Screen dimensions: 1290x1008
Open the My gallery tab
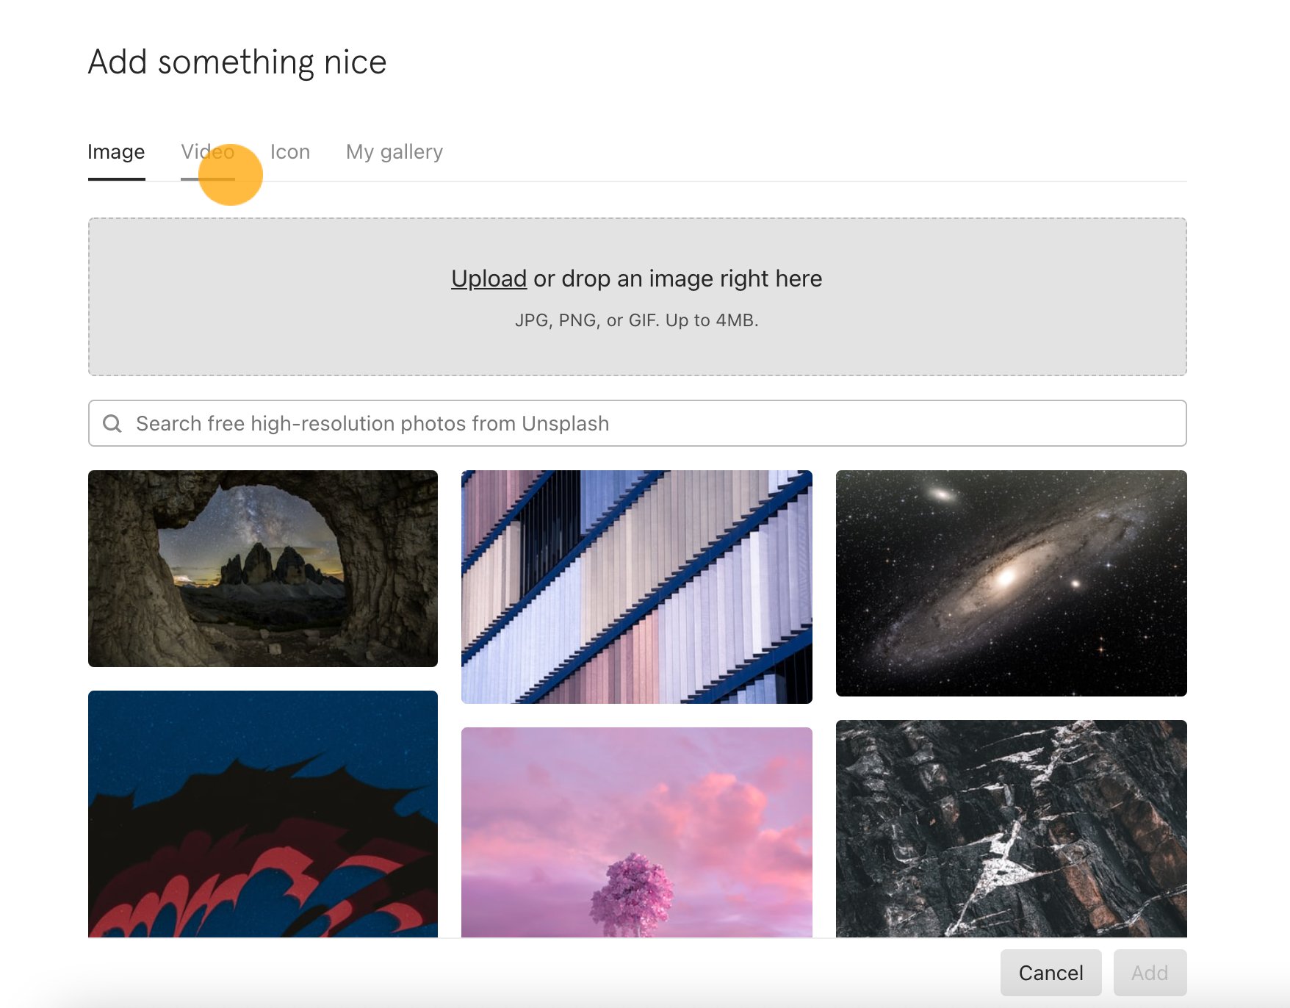tap(394, 152)
